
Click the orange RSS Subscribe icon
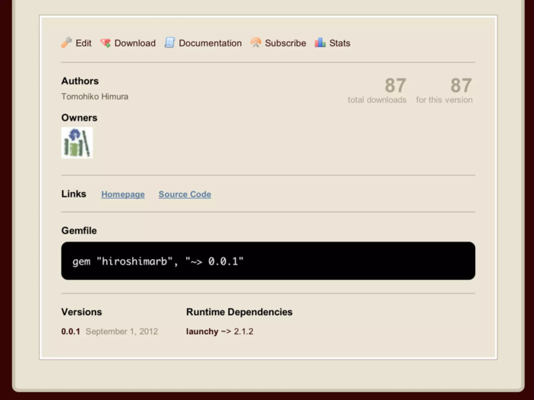pos(256,43)
